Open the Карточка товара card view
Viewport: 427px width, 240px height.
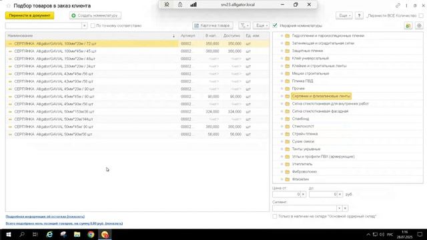point(213,25)
